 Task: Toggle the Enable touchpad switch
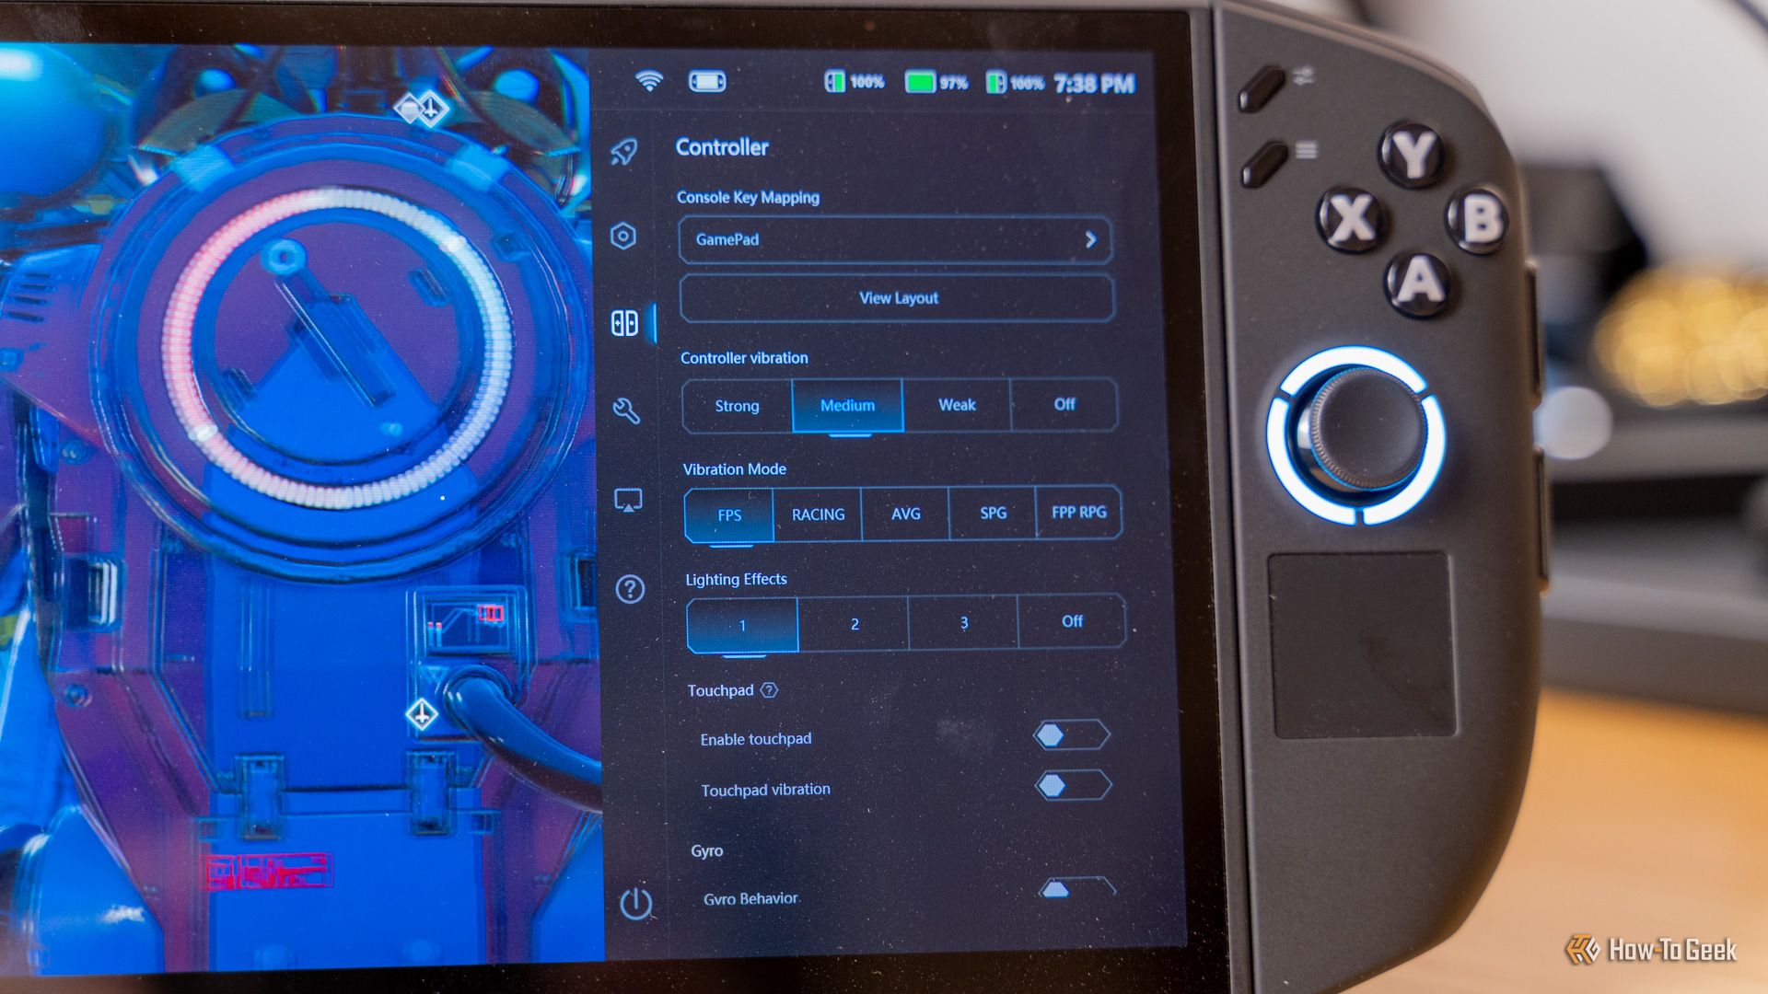(x=1072, y=734)
